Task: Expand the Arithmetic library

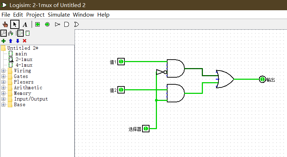Action: [x=3, y=87]
